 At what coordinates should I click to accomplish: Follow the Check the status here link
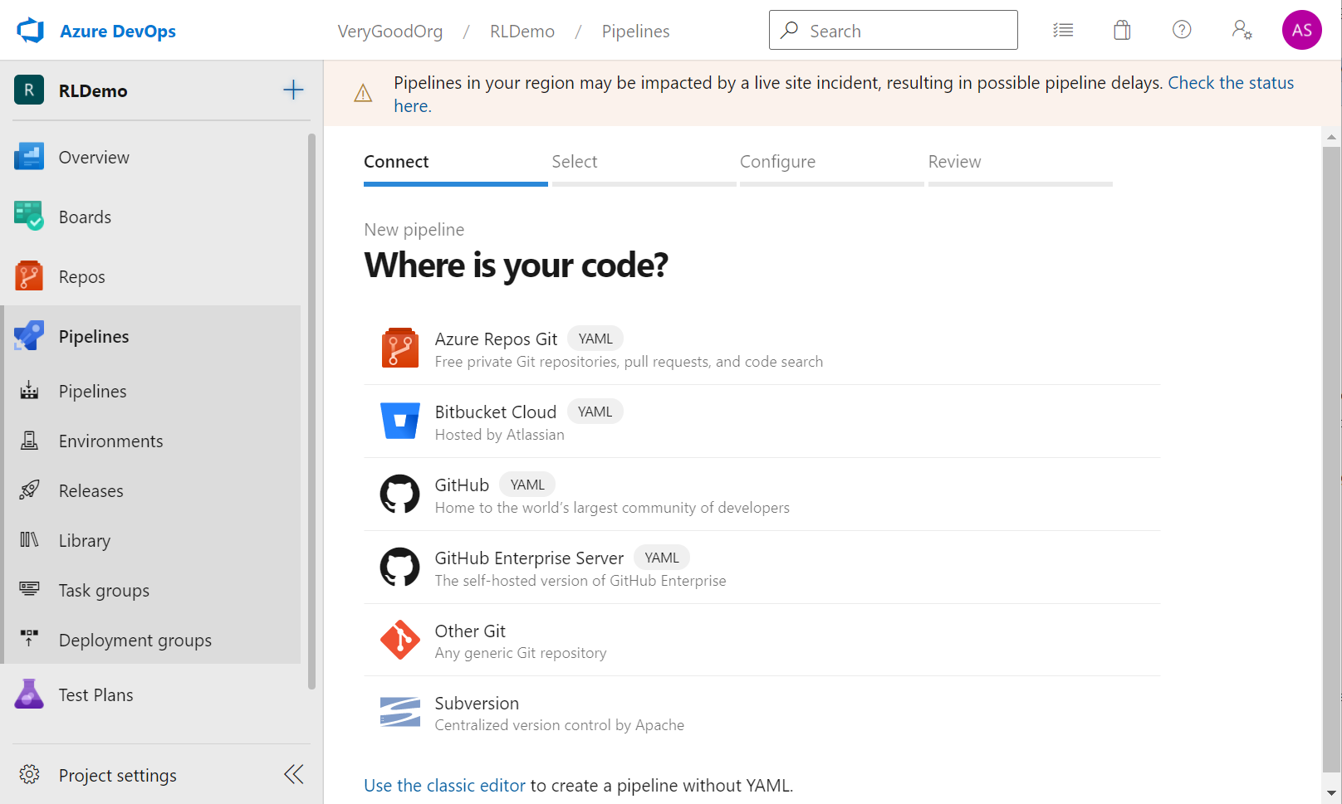pyautogui.click(x=1231, y=83)
